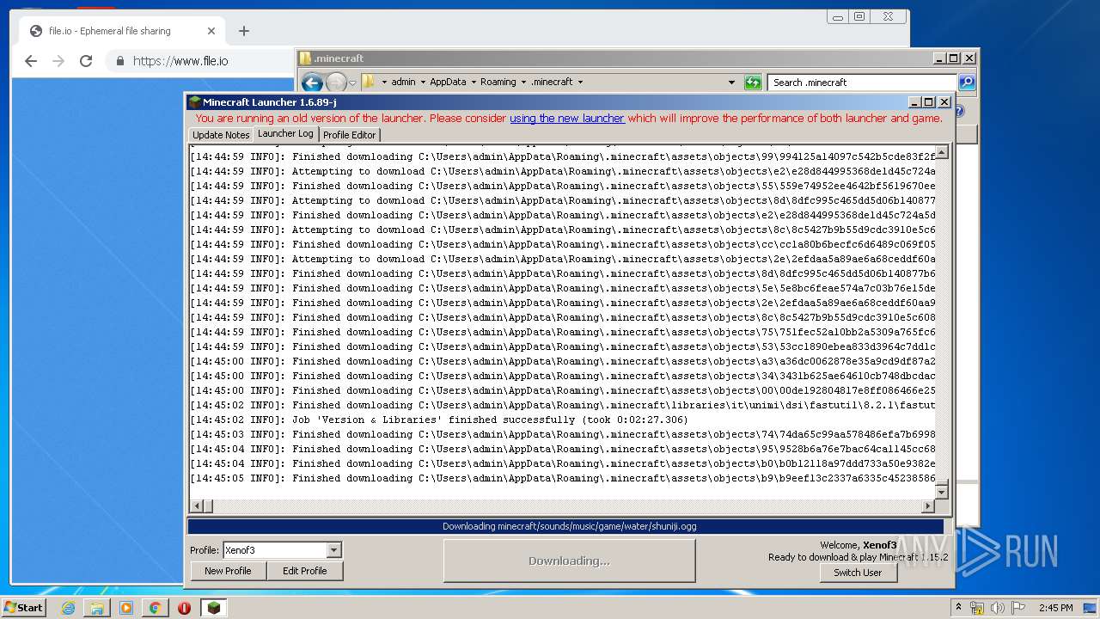Expand the arrow after 'Roaming' in breadcrumb
Screen dimensions: 1100x619
(x=522, y=83)
